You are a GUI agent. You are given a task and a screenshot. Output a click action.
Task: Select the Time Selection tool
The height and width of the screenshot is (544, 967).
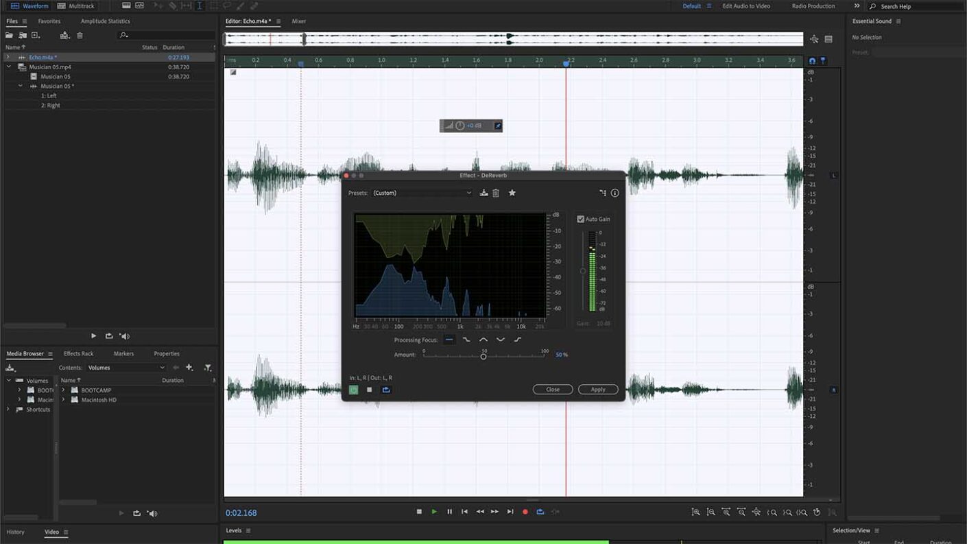(199, 5)
